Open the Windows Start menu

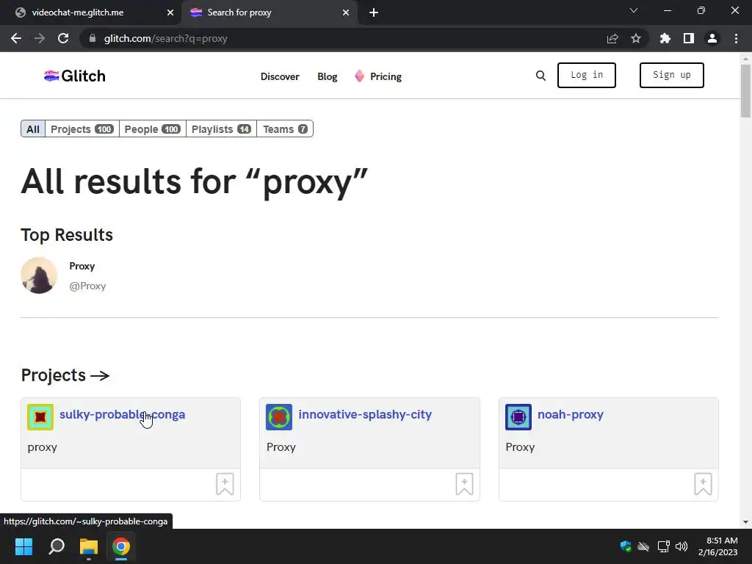[23, 546]
